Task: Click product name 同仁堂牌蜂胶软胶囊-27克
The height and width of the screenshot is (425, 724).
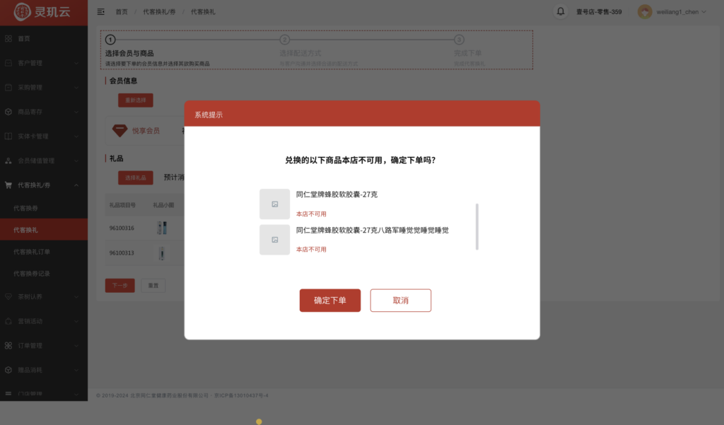Action: (337, 194)
